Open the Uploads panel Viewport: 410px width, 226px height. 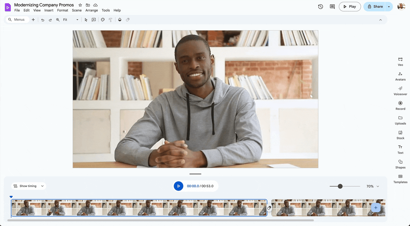coord(400,120)
